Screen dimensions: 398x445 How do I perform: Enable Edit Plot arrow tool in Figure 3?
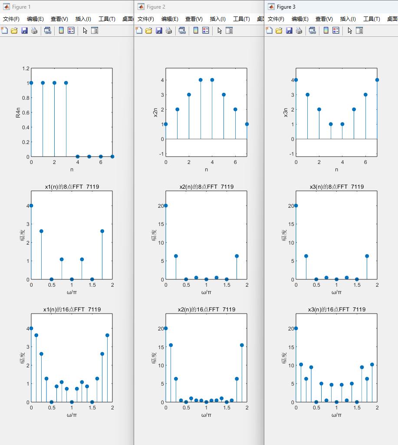point(350,30)
